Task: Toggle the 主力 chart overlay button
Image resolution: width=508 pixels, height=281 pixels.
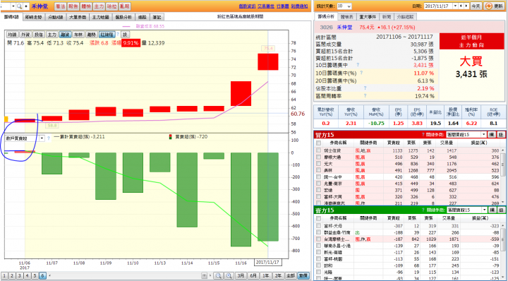Action: 52,35
